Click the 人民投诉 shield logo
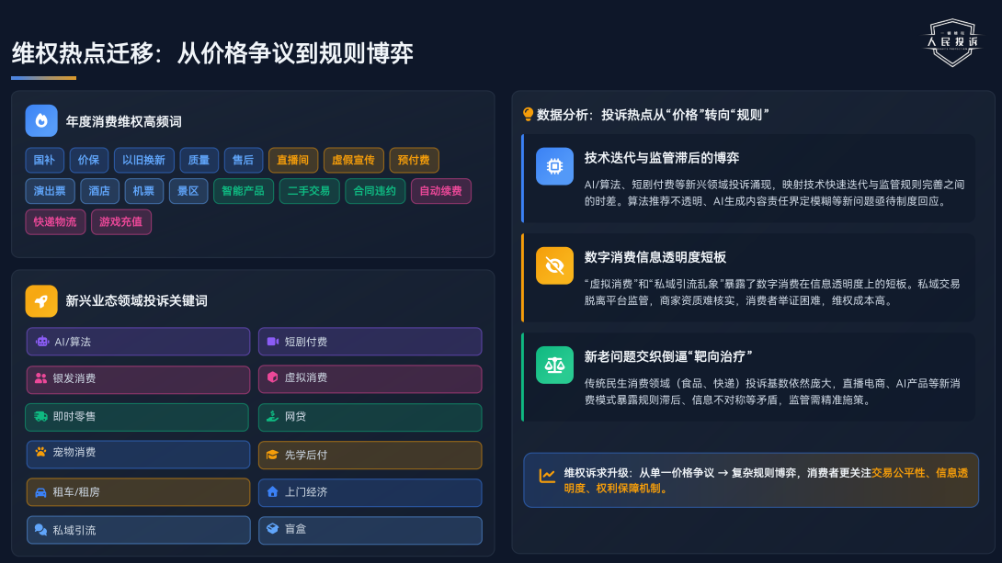1002x563 pixels. pos(951,42)
